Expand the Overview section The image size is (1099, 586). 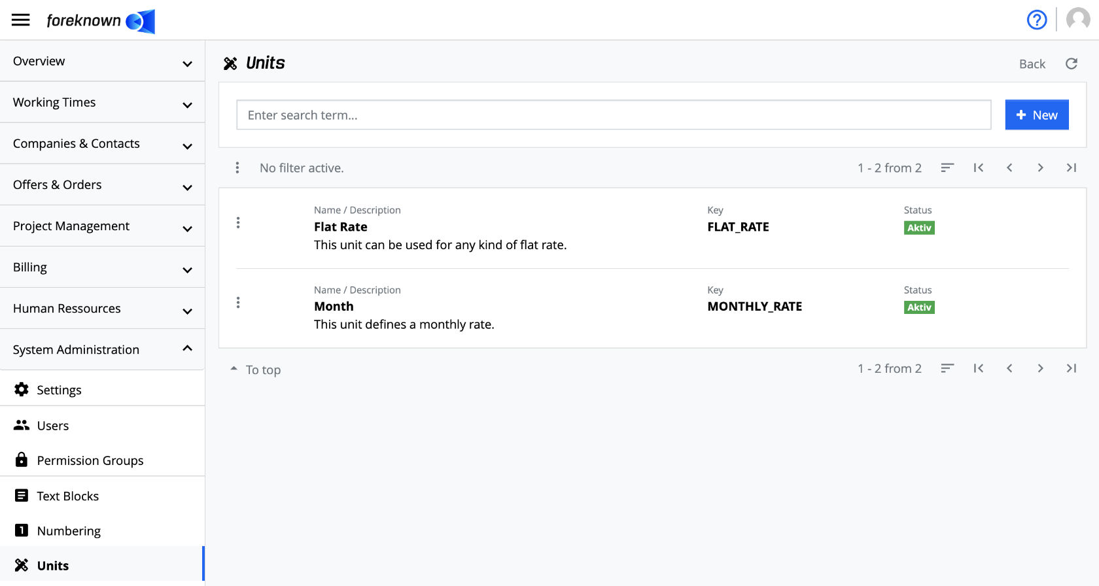tap(103, 61)
